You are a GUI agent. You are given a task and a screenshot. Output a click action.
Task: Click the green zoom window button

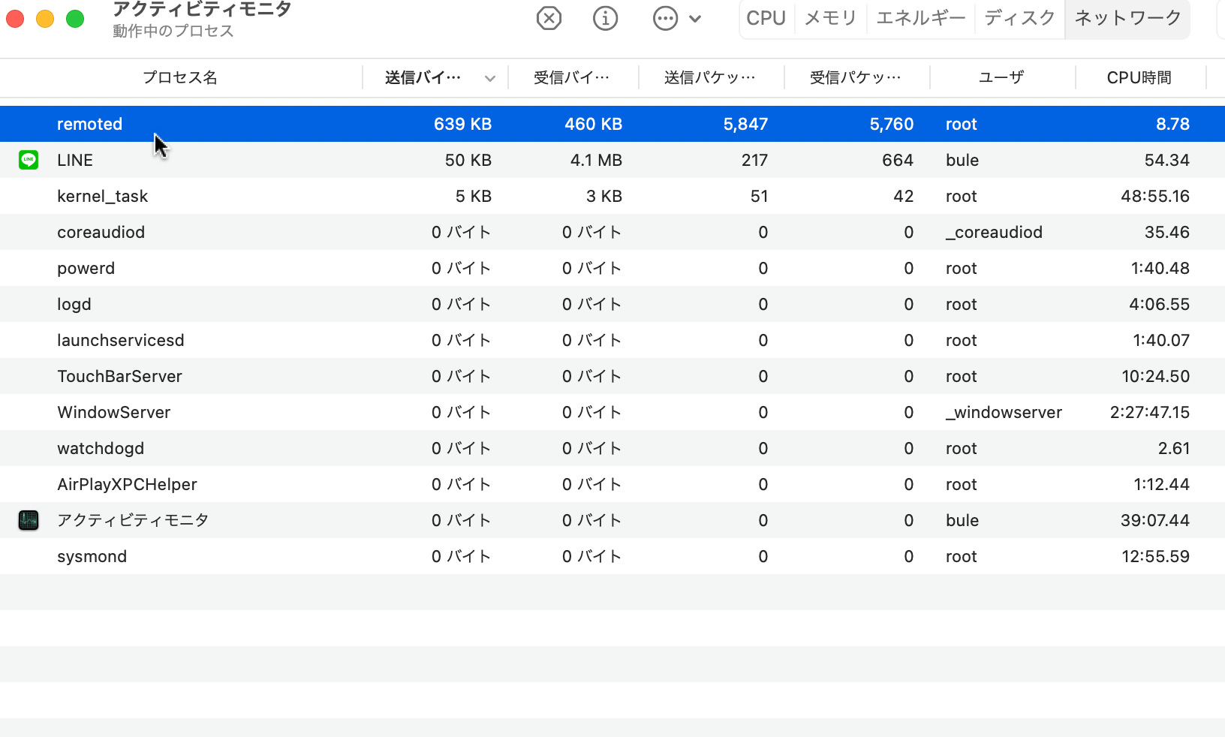pyautogui.click(x=75, y=19)
